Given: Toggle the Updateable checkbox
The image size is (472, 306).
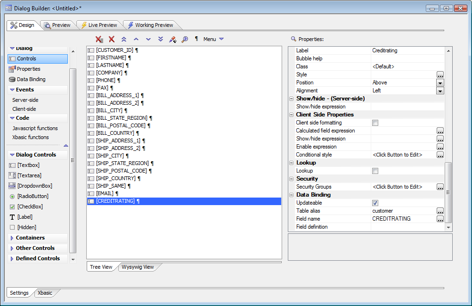Looking at the screenshot, I should 375,203.
